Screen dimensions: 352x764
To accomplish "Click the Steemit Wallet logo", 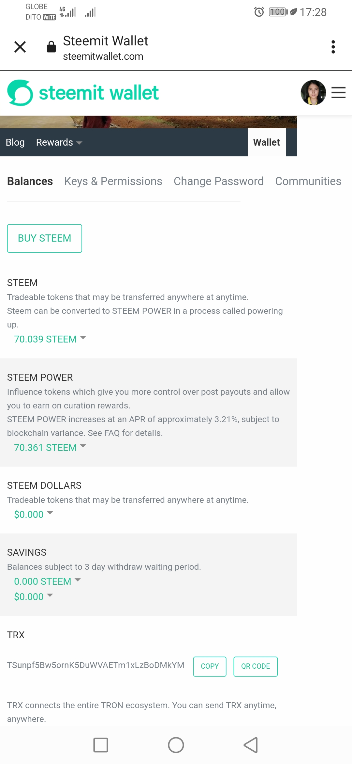I will click(x=83, y=93).
